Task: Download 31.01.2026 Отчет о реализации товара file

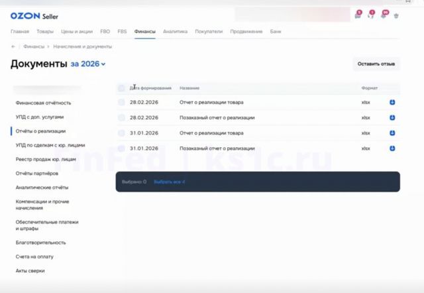Action: [392, 133]
